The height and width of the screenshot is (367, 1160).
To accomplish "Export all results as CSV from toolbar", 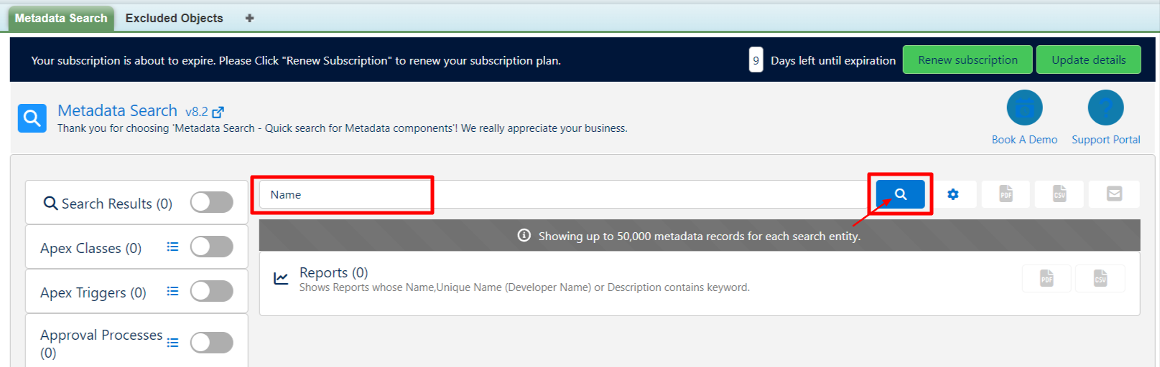I will pos(1059,194).
